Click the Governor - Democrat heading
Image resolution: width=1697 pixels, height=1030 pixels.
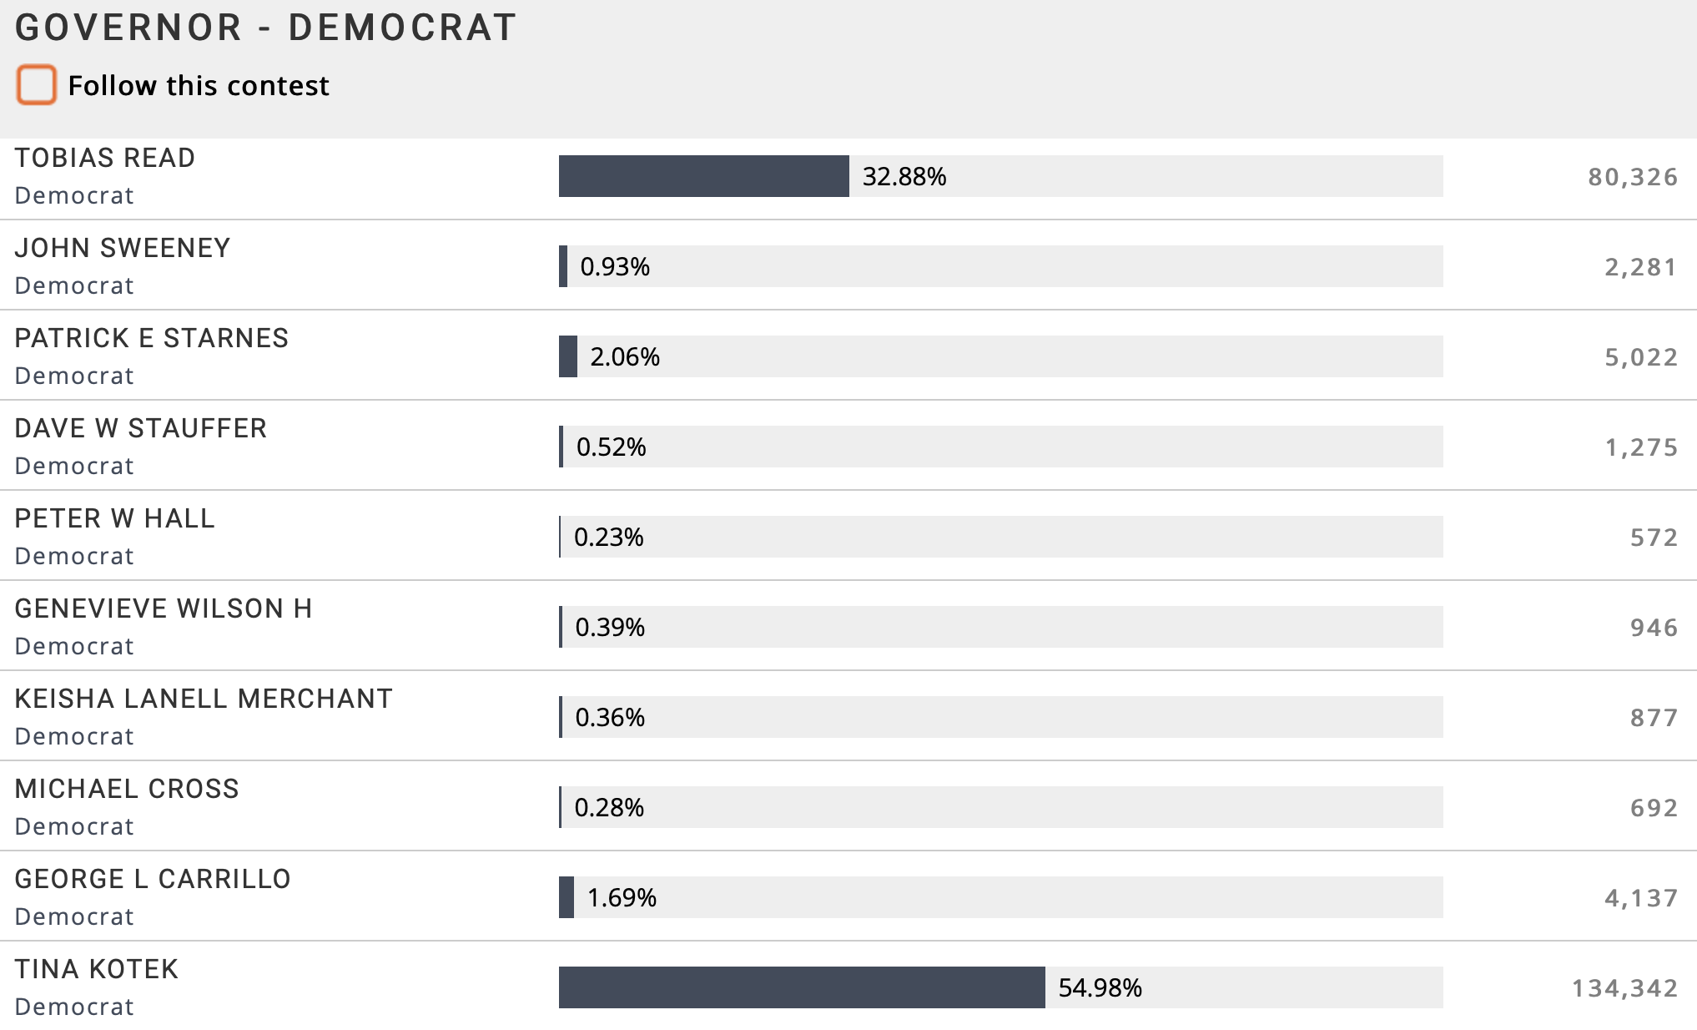point(265,28)
